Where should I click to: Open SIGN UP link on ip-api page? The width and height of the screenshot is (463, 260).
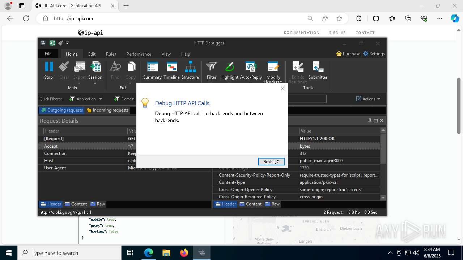coord(337,33)
